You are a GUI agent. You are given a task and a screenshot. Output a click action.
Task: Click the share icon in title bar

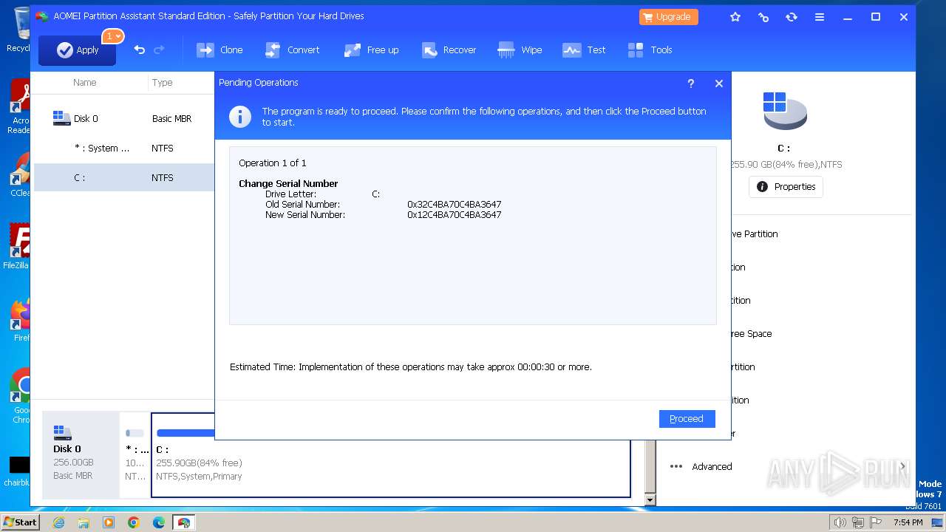pos(763,16)
